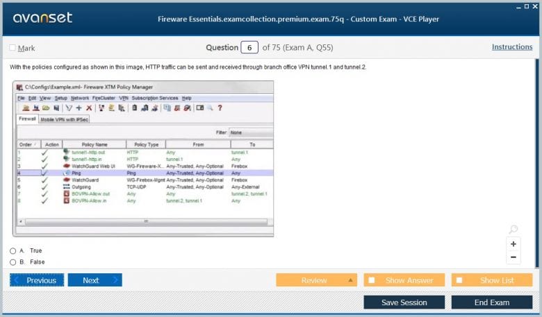Open the Network menu
The height and width of the screenshot is (317, 542).
tap(80, 98)
